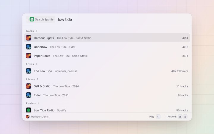Viewport: 214px width, 134px height.
Task: Click The Low Tide artist avatar
Action: pos(29,71)
